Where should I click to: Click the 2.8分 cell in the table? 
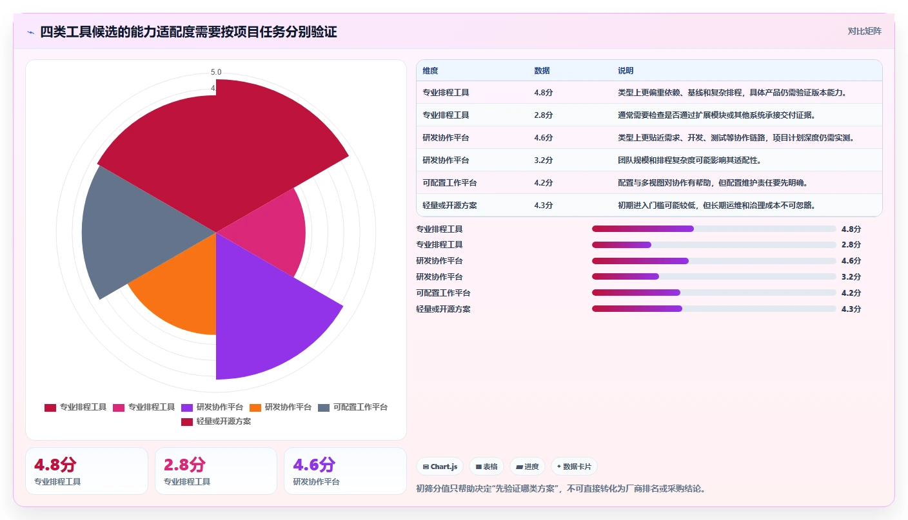pos(543,115)
